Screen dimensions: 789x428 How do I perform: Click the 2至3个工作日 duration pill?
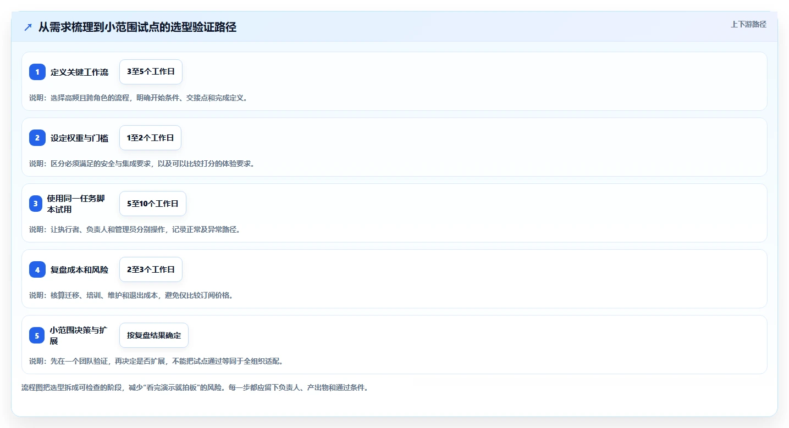point(151,269)
